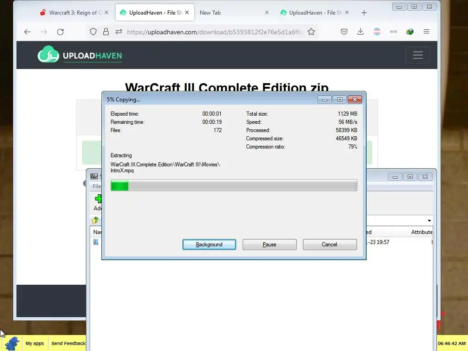Screen dimensions: 468x351
Task: Click the extraction progress bar
Action: point(234,186)
